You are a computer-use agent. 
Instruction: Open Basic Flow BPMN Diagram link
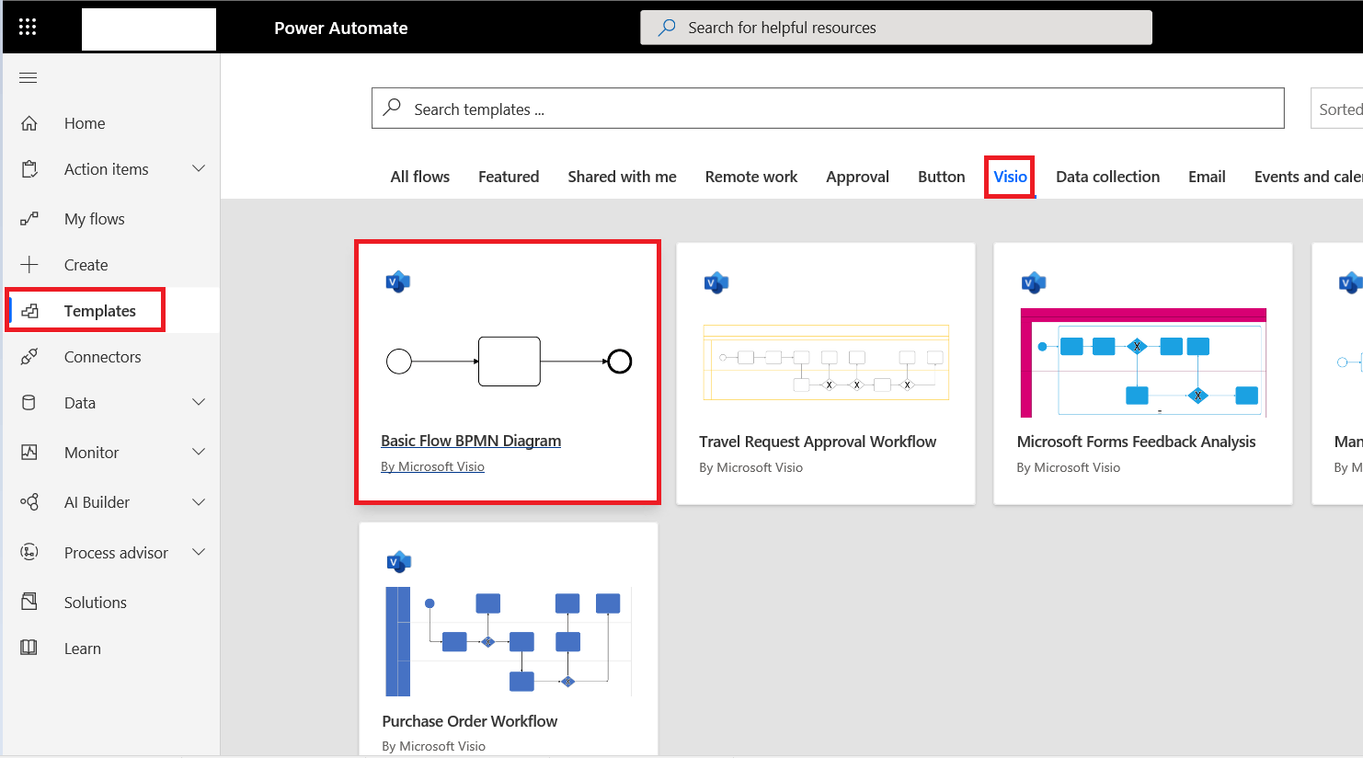coord(471,441)
